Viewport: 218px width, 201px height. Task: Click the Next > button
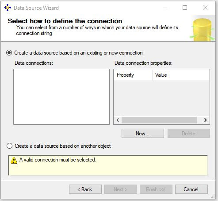[x=121, y=189]
